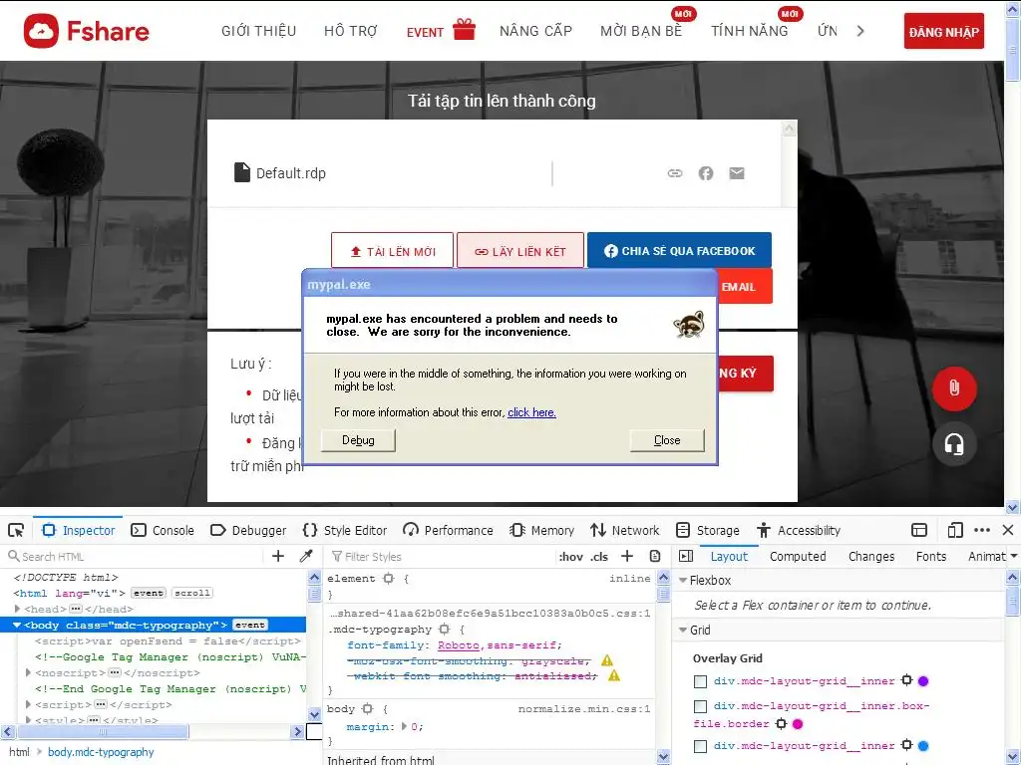
Task: Toggle the three-pane inspector sidebar icon
Action: (686, 556)
